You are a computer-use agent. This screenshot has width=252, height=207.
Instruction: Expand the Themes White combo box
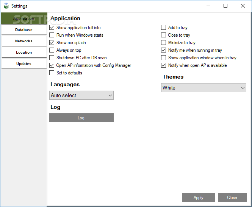point(203,88)
